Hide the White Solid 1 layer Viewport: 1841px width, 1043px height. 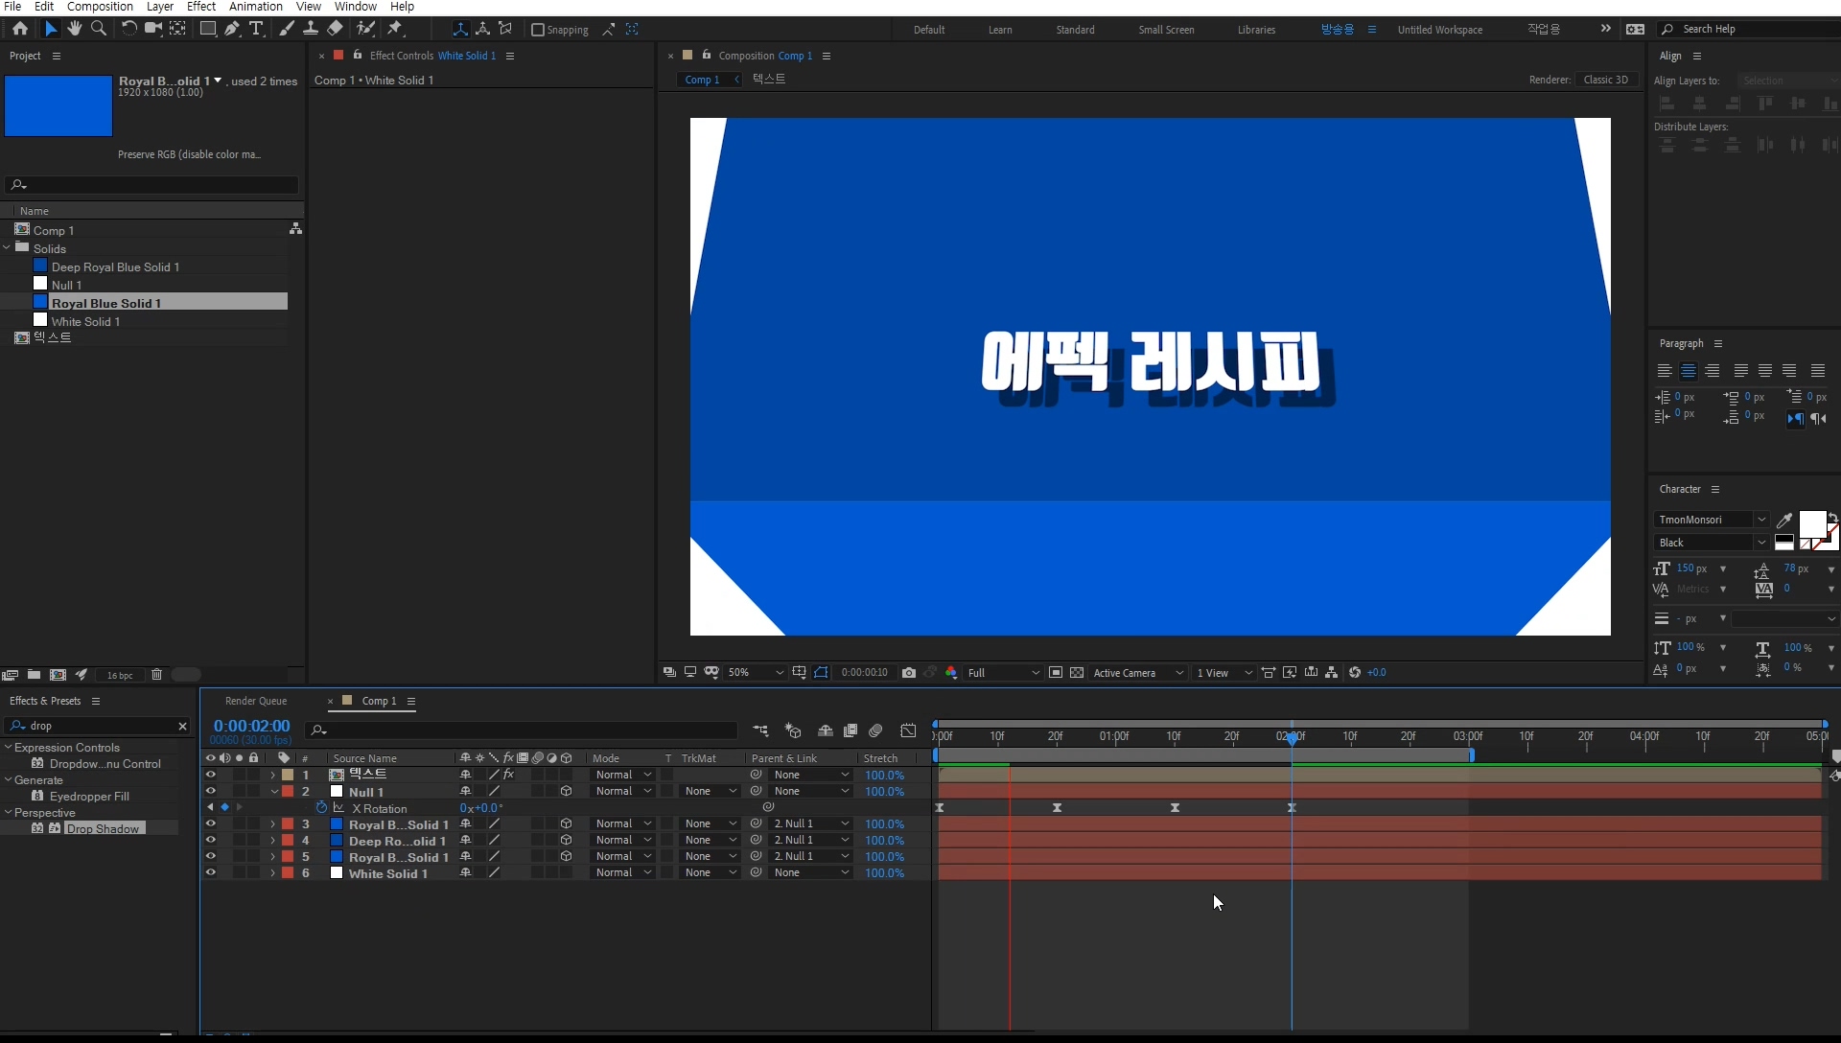(x=211, y=873)
